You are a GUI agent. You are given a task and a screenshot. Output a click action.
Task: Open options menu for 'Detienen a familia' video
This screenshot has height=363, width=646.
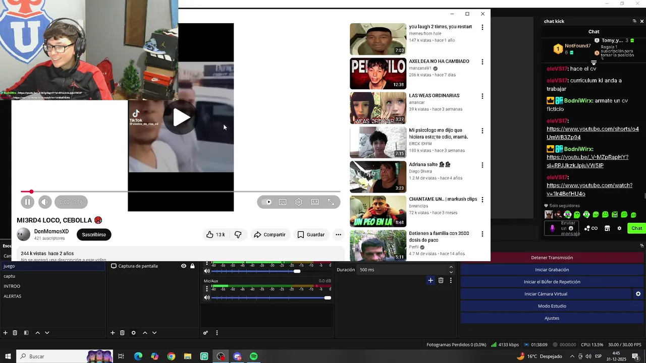(482, 234)
